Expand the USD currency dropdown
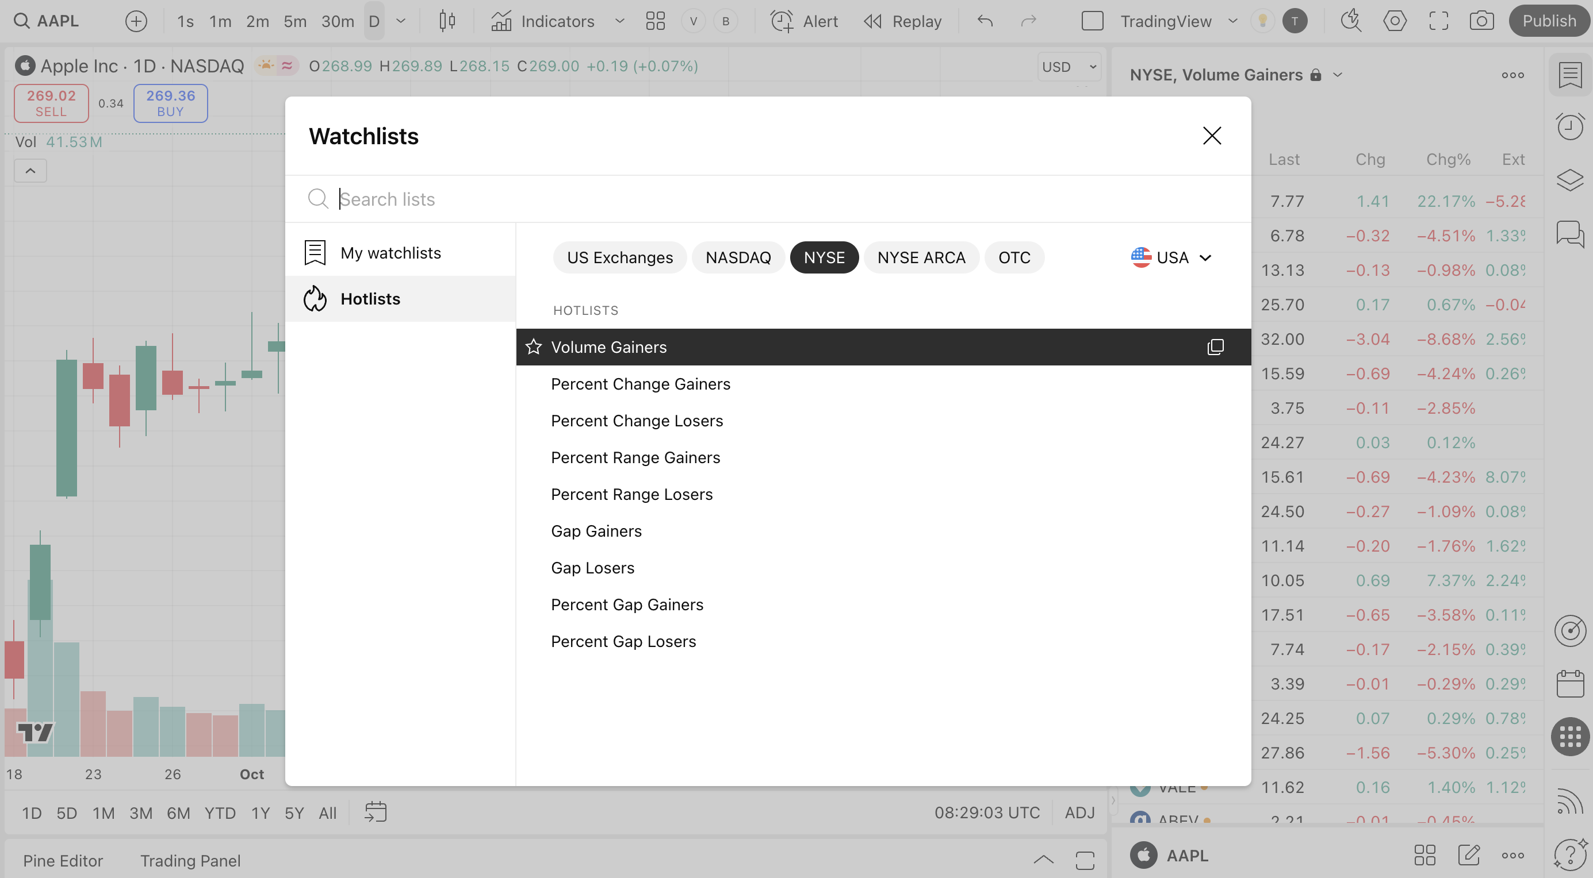The height and width of the screenshot is (878, 1593). [1069, 66]
